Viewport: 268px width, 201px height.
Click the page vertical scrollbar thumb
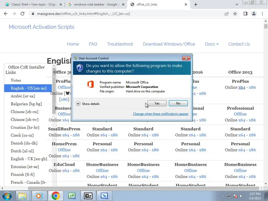[x=266, y=26]
